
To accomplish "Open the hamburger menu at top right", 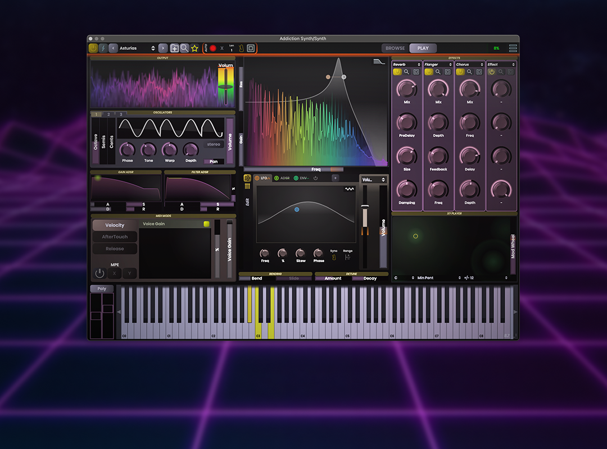I will click(513, 48).
